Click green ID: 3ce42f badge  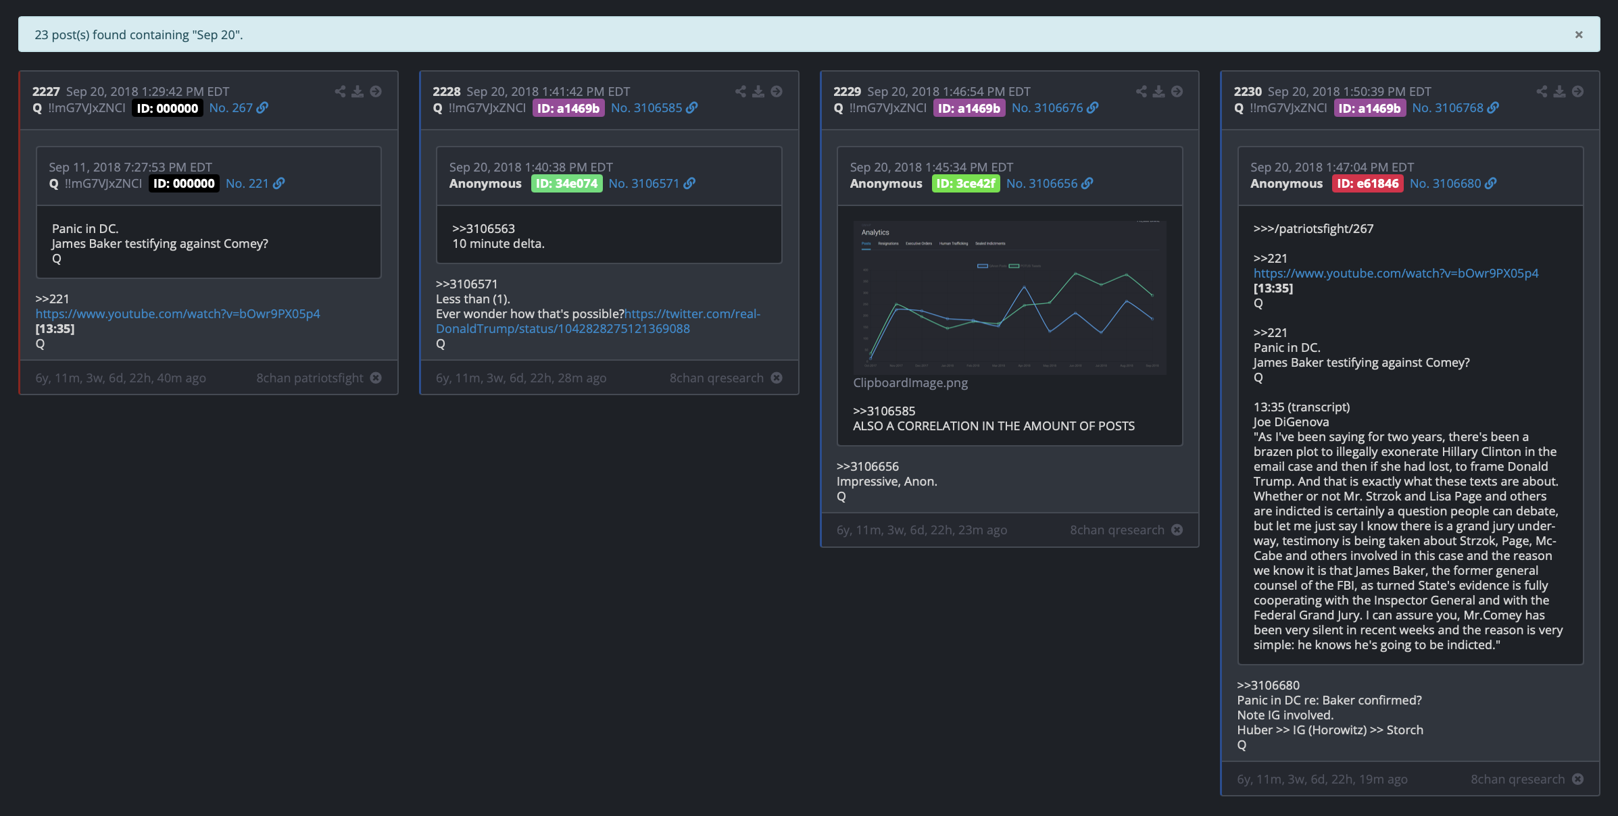(966, 184)
